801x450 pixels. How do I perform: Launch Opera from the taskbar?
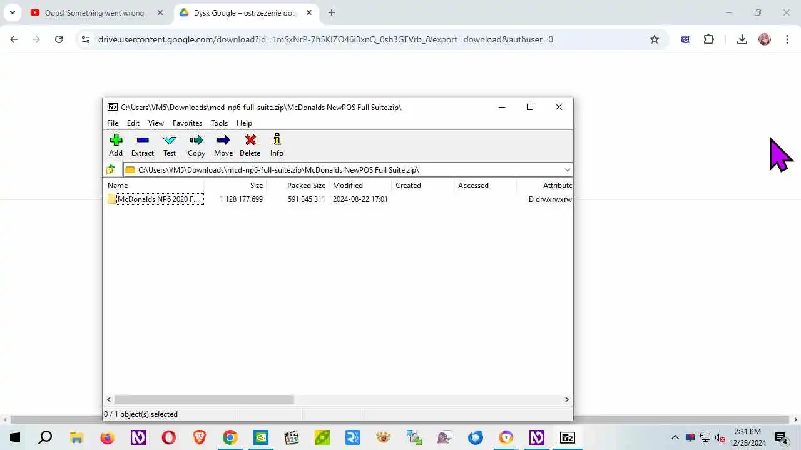168,437
